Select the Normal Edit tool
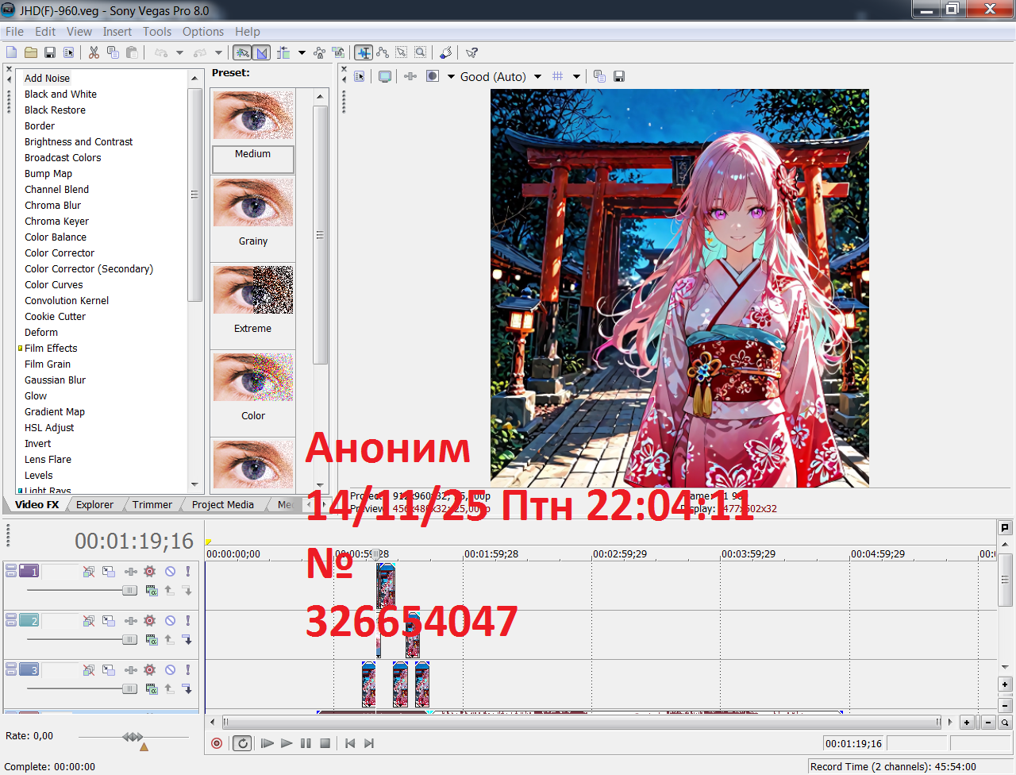 [x=364, y=52]
